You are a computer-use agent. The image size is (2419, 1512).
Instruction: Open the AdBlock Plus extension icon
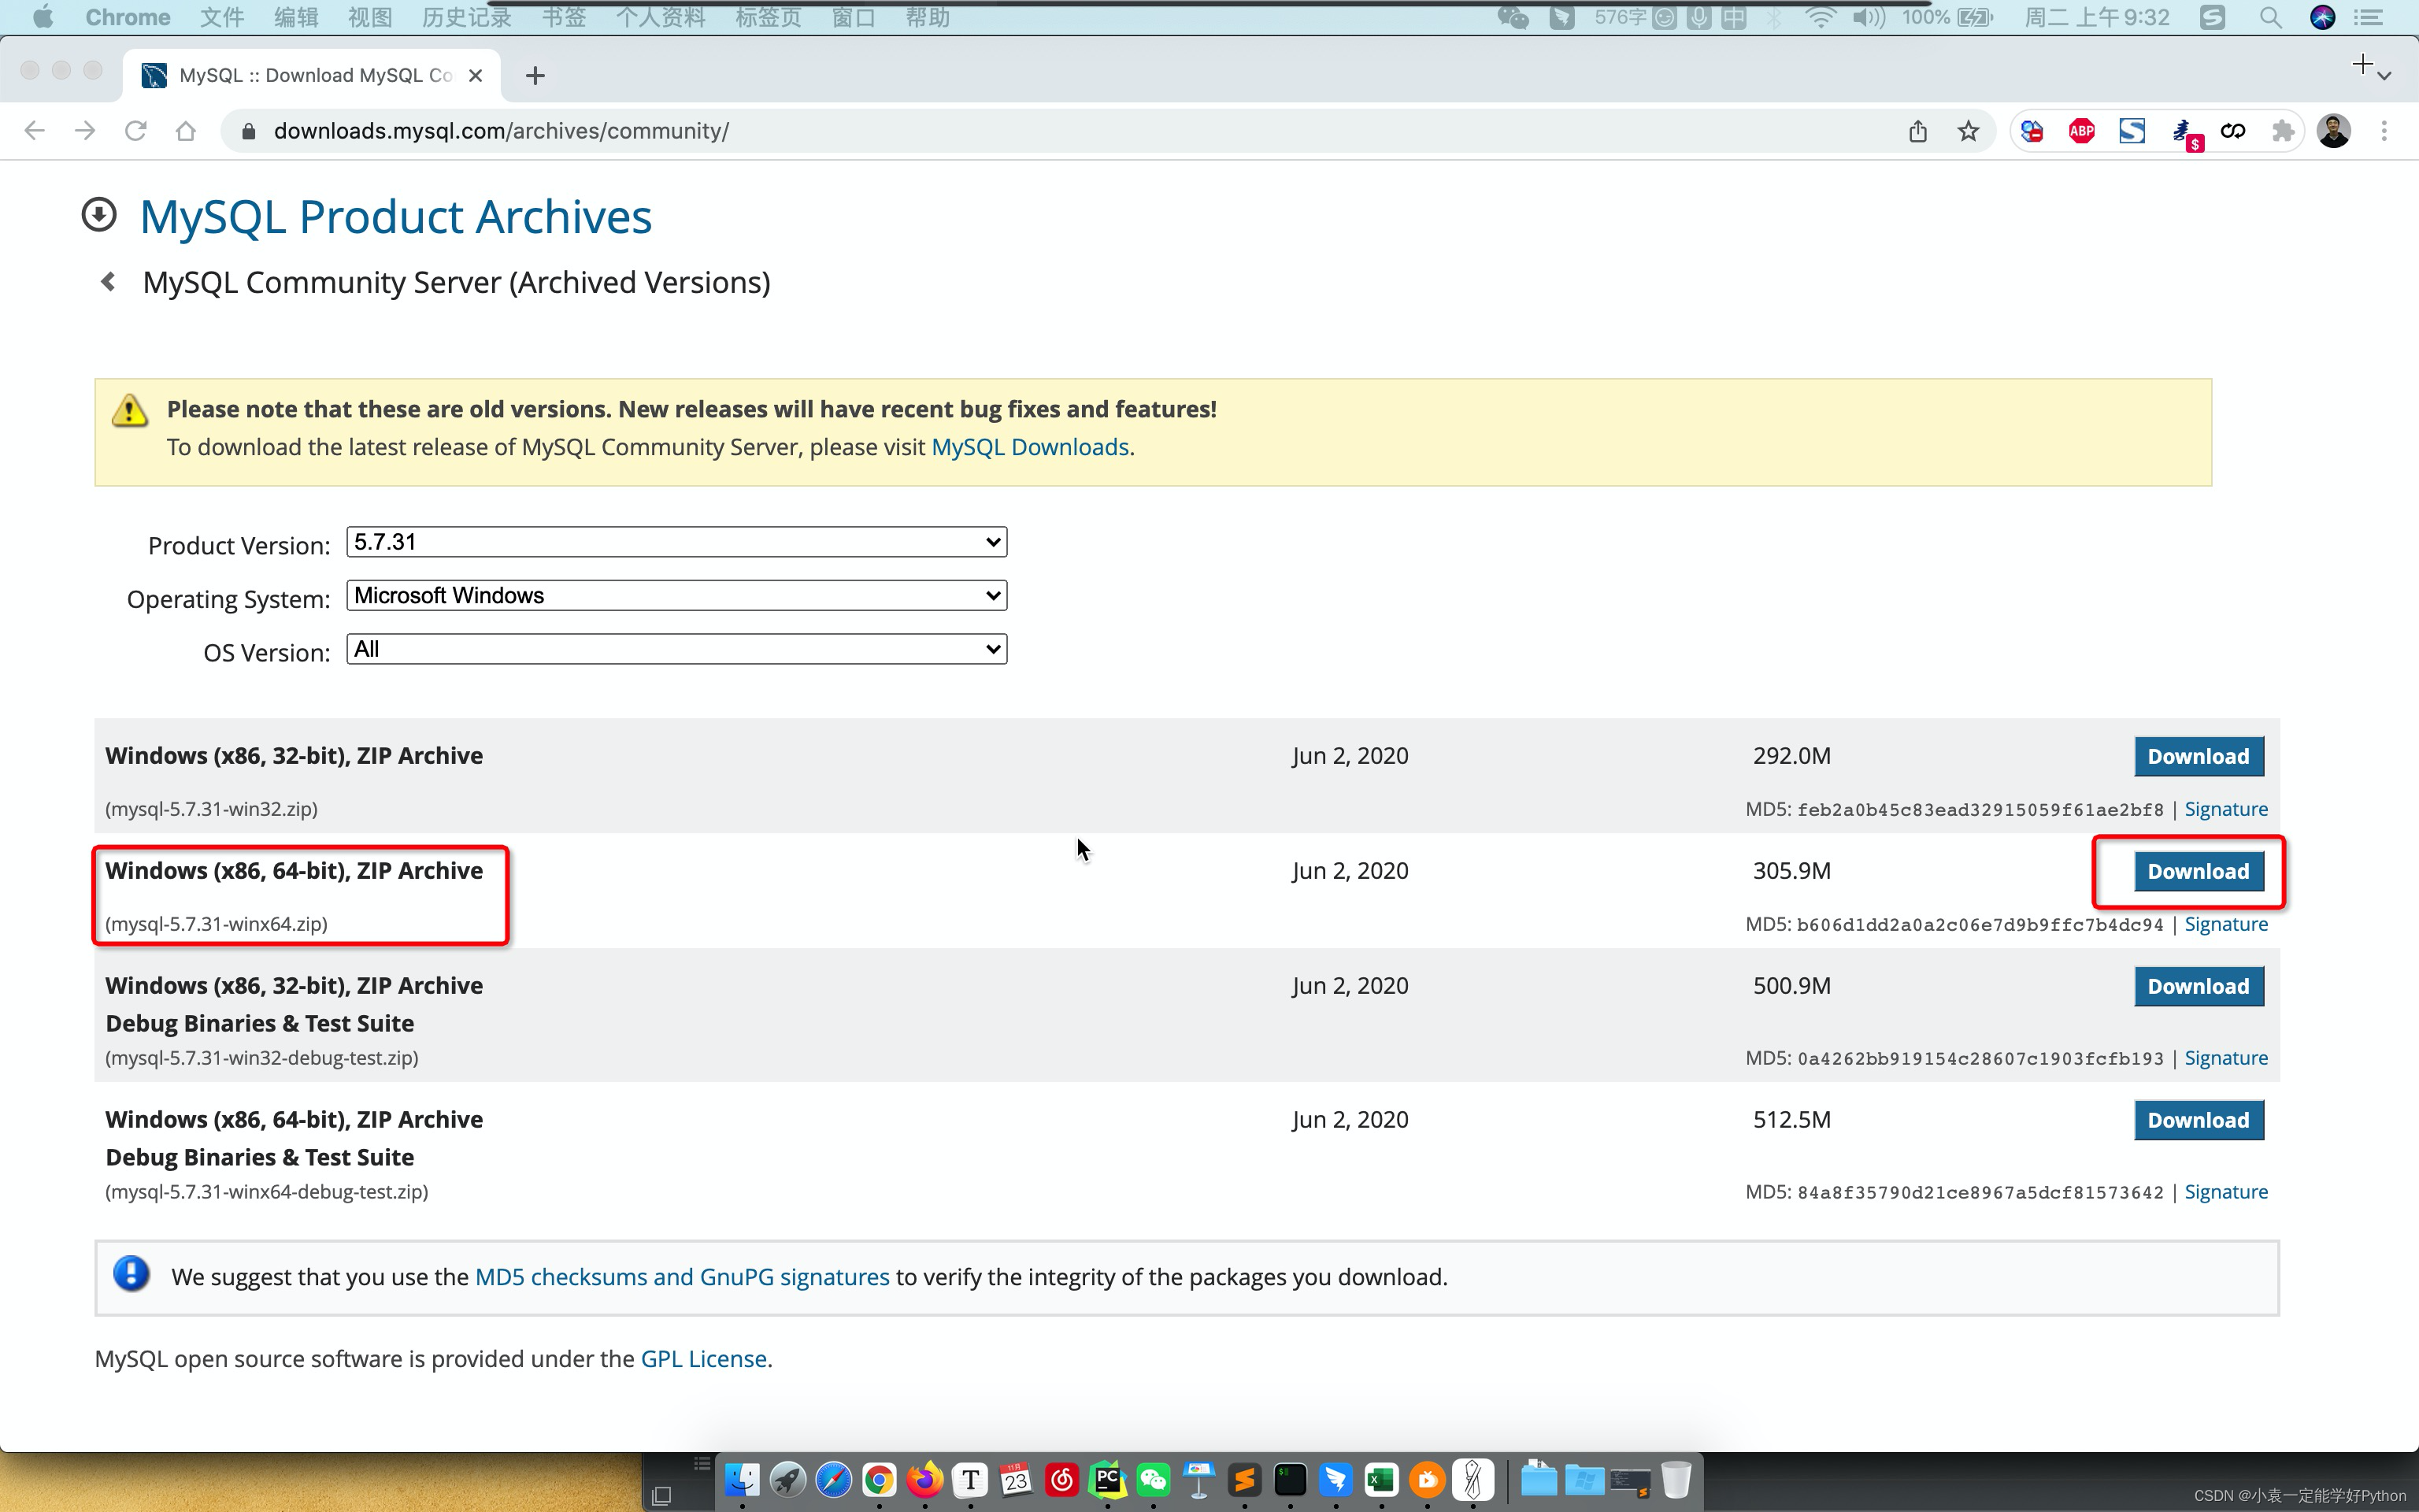pos(2081,131)
